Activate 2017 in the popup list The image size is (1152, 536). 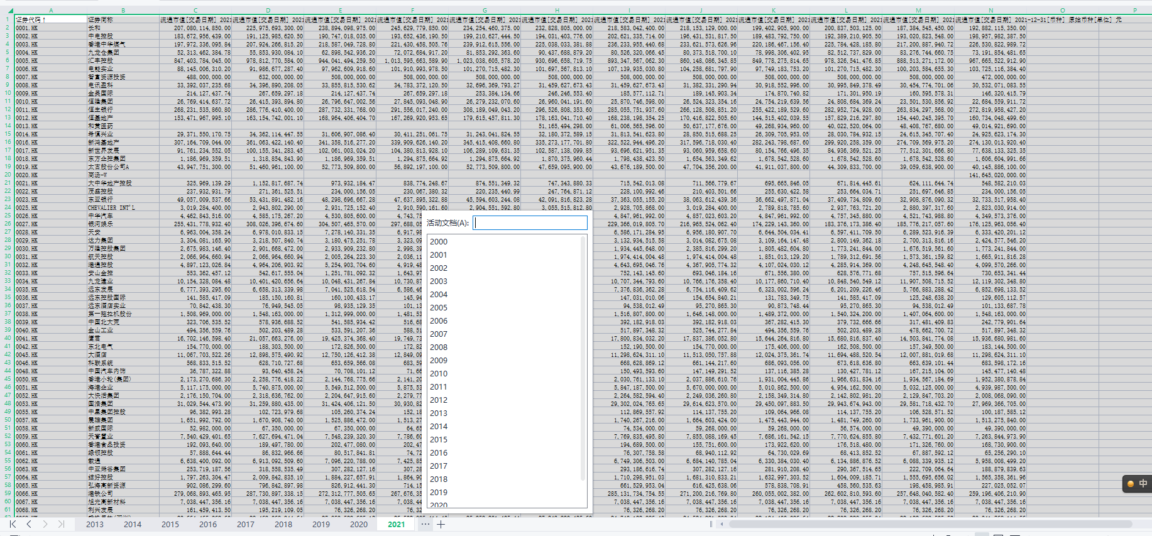pyautogui.click(x=439, y=466)
